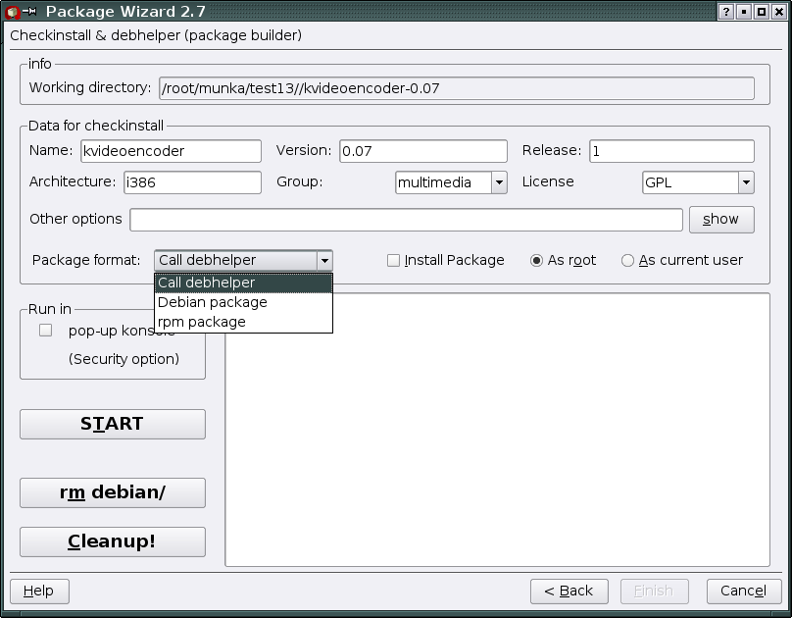Click the title bar question-mark help button
The image size is (792, 618).
coord(725,12)
